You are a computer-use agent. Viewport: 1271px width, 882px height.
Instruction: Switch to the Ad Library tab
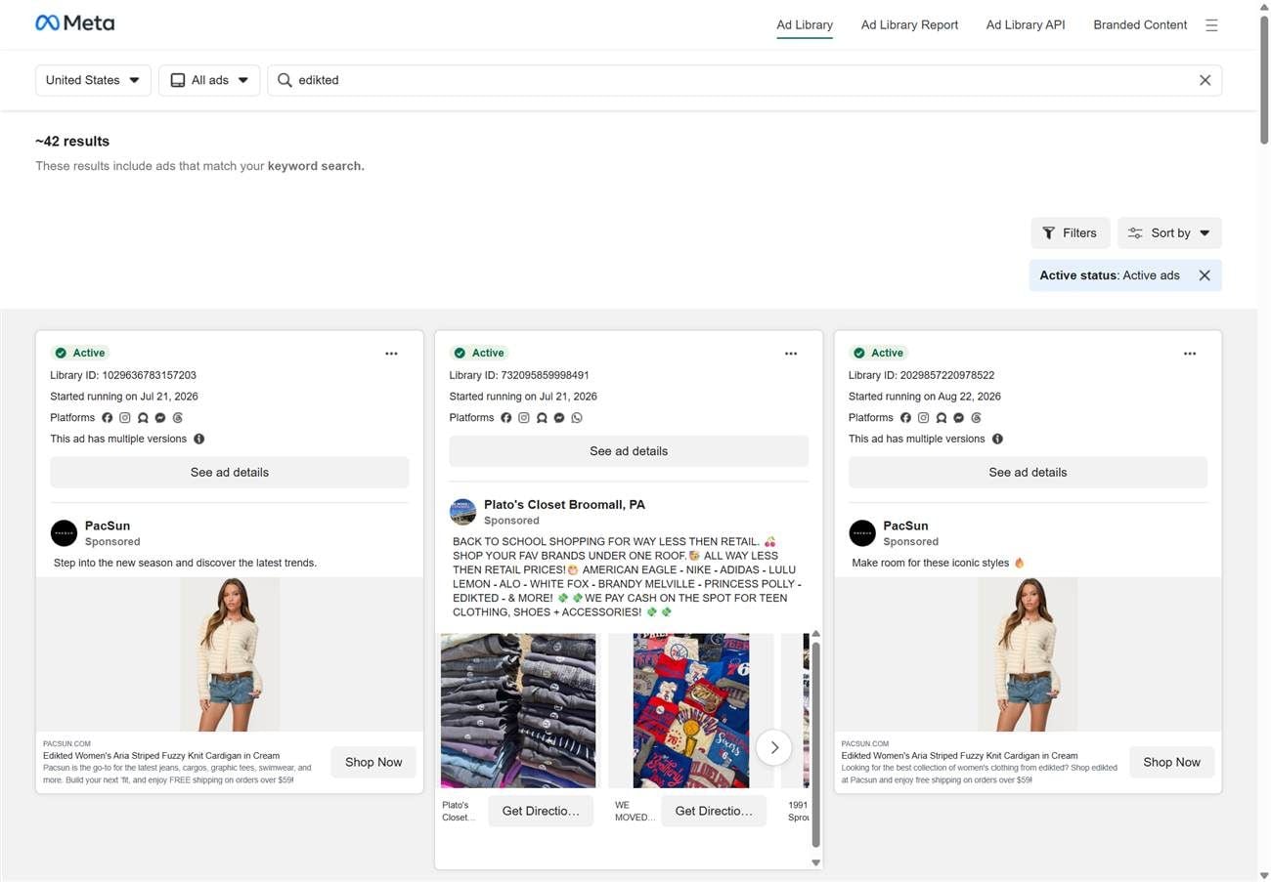(x=805, y=25)
